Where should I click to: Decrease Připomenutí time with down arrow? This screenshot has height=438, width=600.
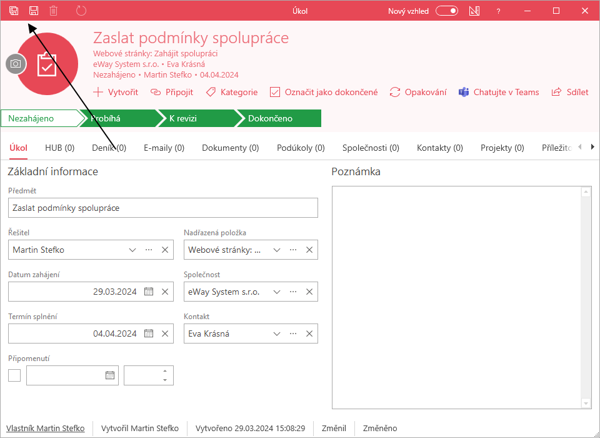pos(165,380)
